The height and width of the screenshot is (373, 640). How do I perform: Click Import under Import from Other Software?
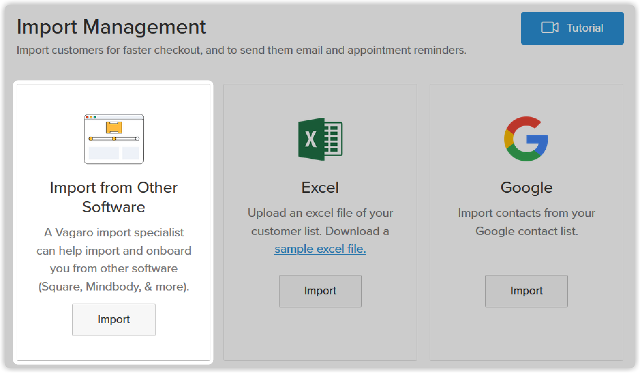click(114, 320)
